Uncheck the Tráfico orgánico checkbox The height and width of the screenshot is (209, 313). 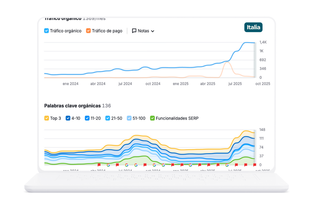(46, 31)
